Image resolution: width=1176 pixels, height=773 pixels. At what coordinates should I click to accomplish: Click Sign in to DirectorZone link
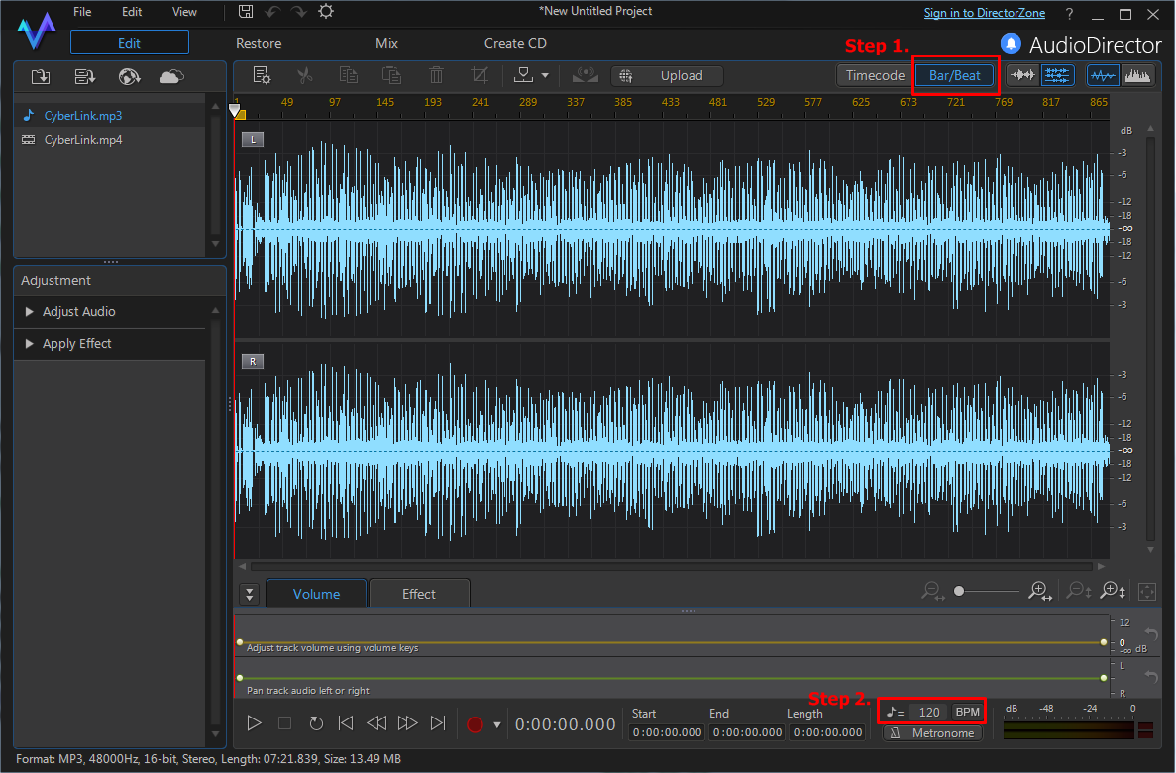(x=984, y=13)
